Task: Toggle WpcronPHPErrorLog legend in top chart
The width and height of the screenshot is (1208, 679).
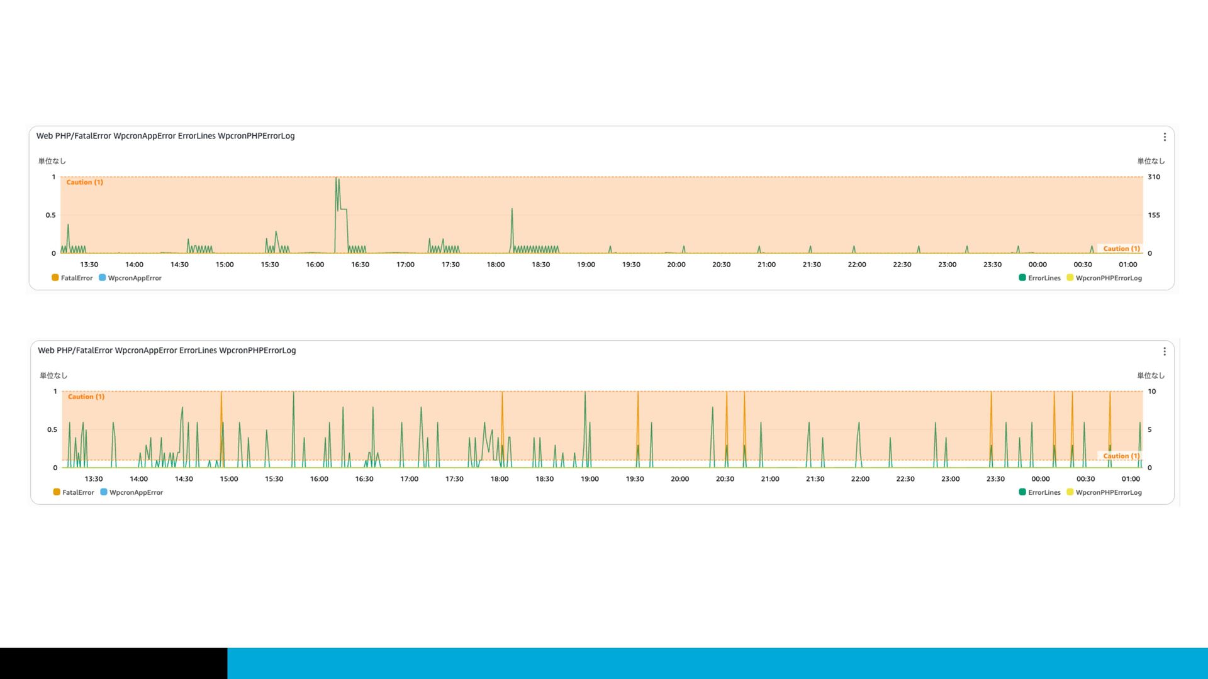Action: pos(1108,278)
